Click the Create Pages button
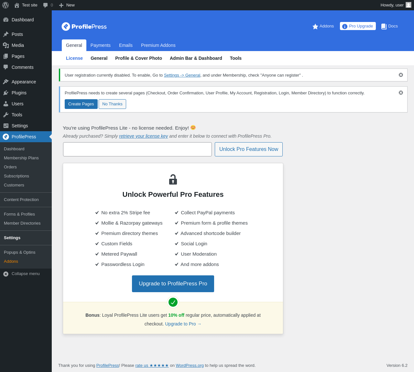Viewport: 414px width, 372px height. point(81,104)
